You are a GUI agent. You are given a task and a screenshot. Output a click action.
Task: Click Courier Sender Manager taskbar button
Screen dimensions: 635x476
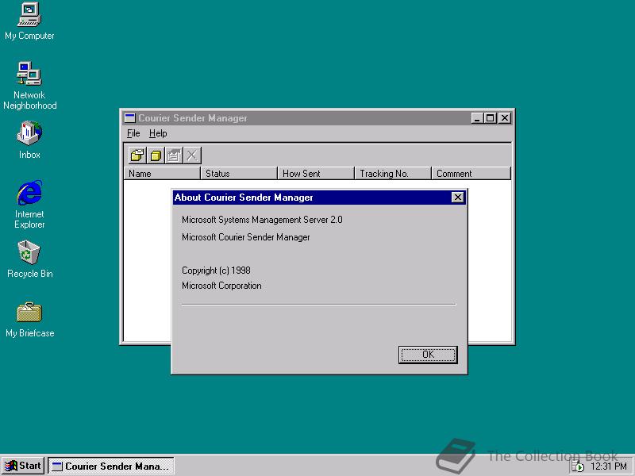point(111,466)
